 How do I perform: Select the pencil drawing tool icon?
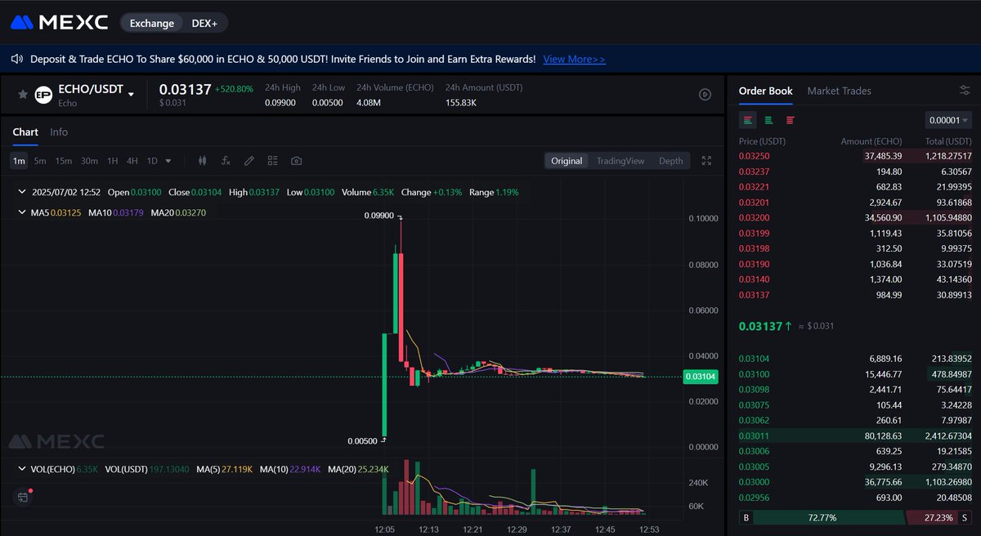coord(249,161)
